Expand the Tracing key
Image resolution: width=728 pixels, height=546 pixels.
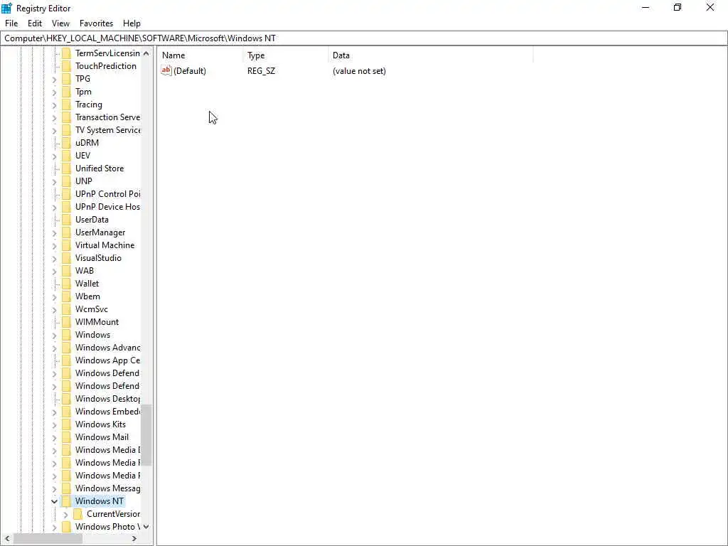click(x=54, y=105)
